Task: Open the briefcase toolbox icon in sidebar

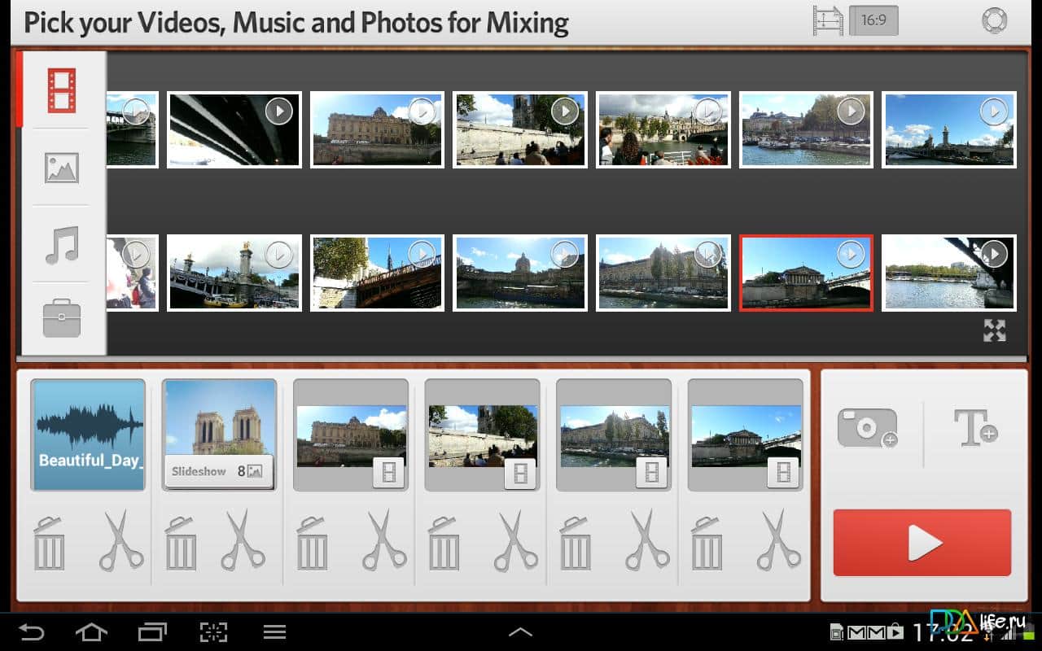Action: tap(62, 319)
